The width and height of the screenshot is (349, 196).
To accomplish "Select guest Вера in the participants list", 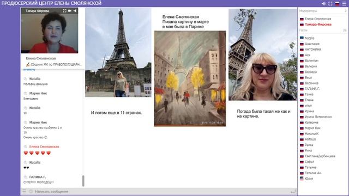I will (x=308, y=77).
